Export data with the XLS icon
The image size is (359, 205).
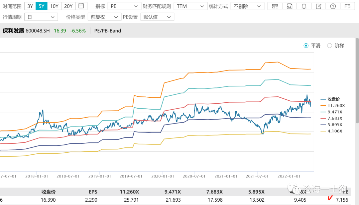click(x=290, y=6)
